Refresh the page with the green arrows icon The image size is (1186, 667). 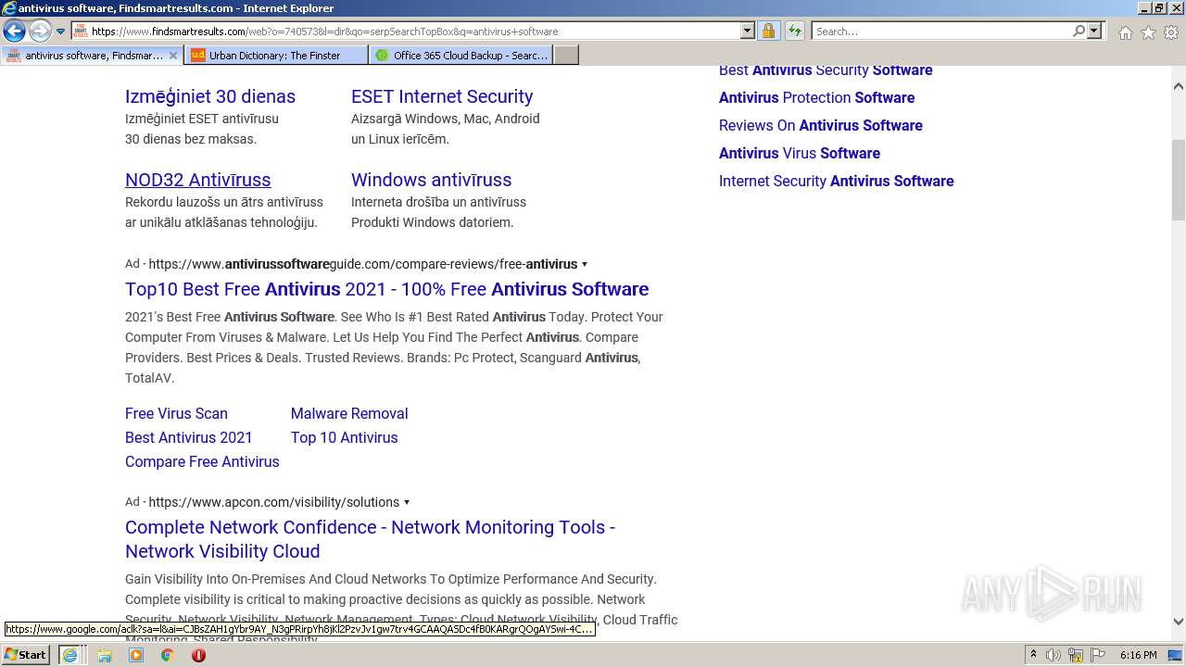pos(795,31)
